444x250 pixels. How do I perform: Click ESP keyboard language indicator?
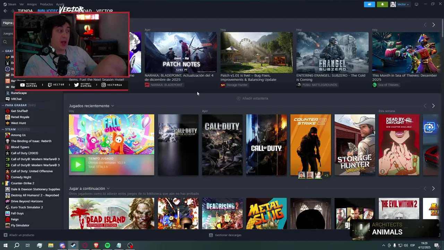412,245
